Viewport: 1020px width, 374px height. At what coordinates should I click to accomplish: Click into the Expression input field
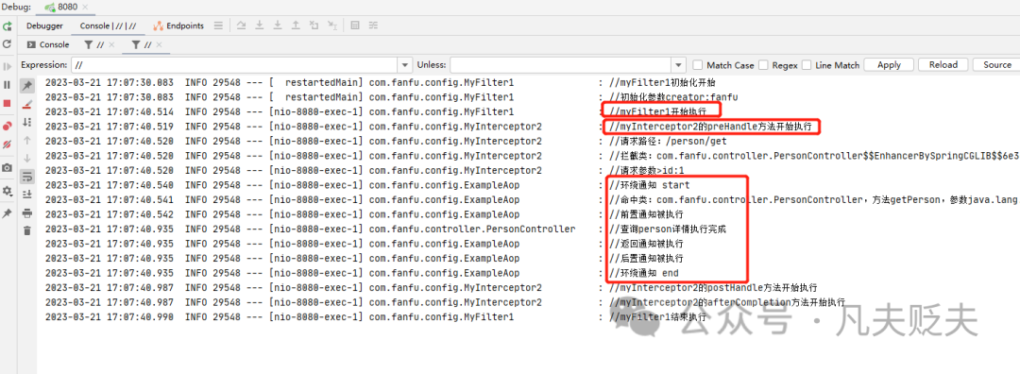(234, 65)
